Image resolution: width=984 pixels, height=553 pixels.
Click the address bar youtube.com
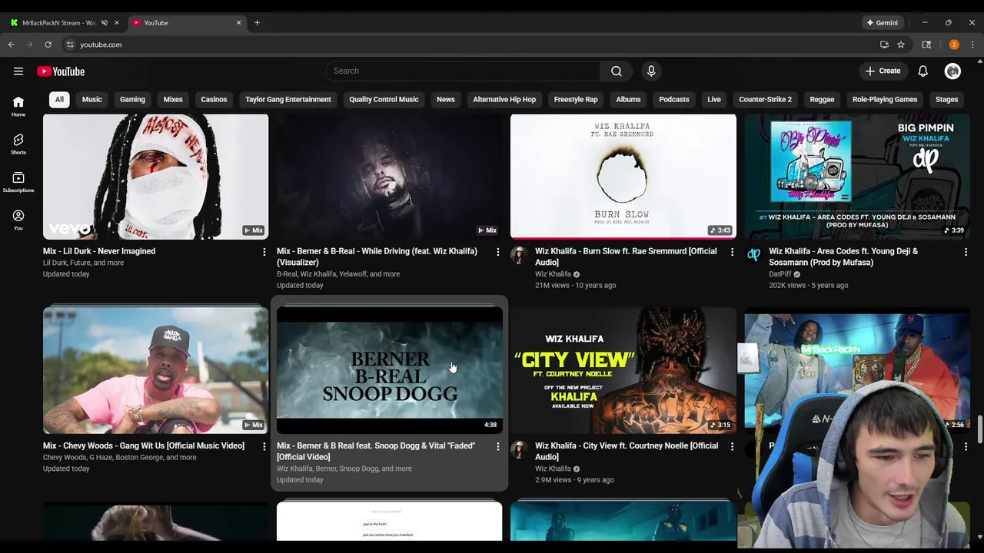click(x=101, y=45)
